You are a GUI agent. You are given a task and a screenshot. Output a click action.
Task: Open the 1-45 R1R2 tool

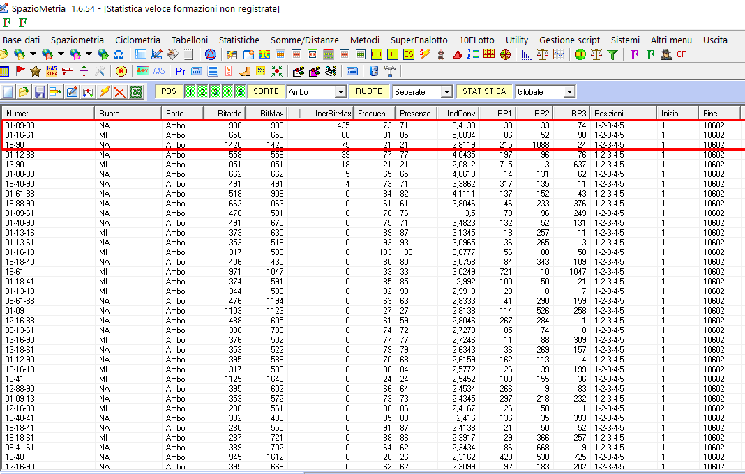click(52, 71)
